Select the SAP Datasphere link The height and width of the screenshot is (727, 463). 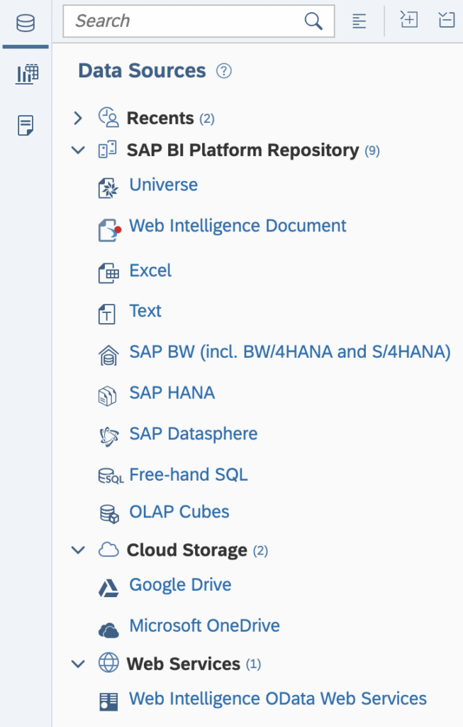click(x=193, y=434)
